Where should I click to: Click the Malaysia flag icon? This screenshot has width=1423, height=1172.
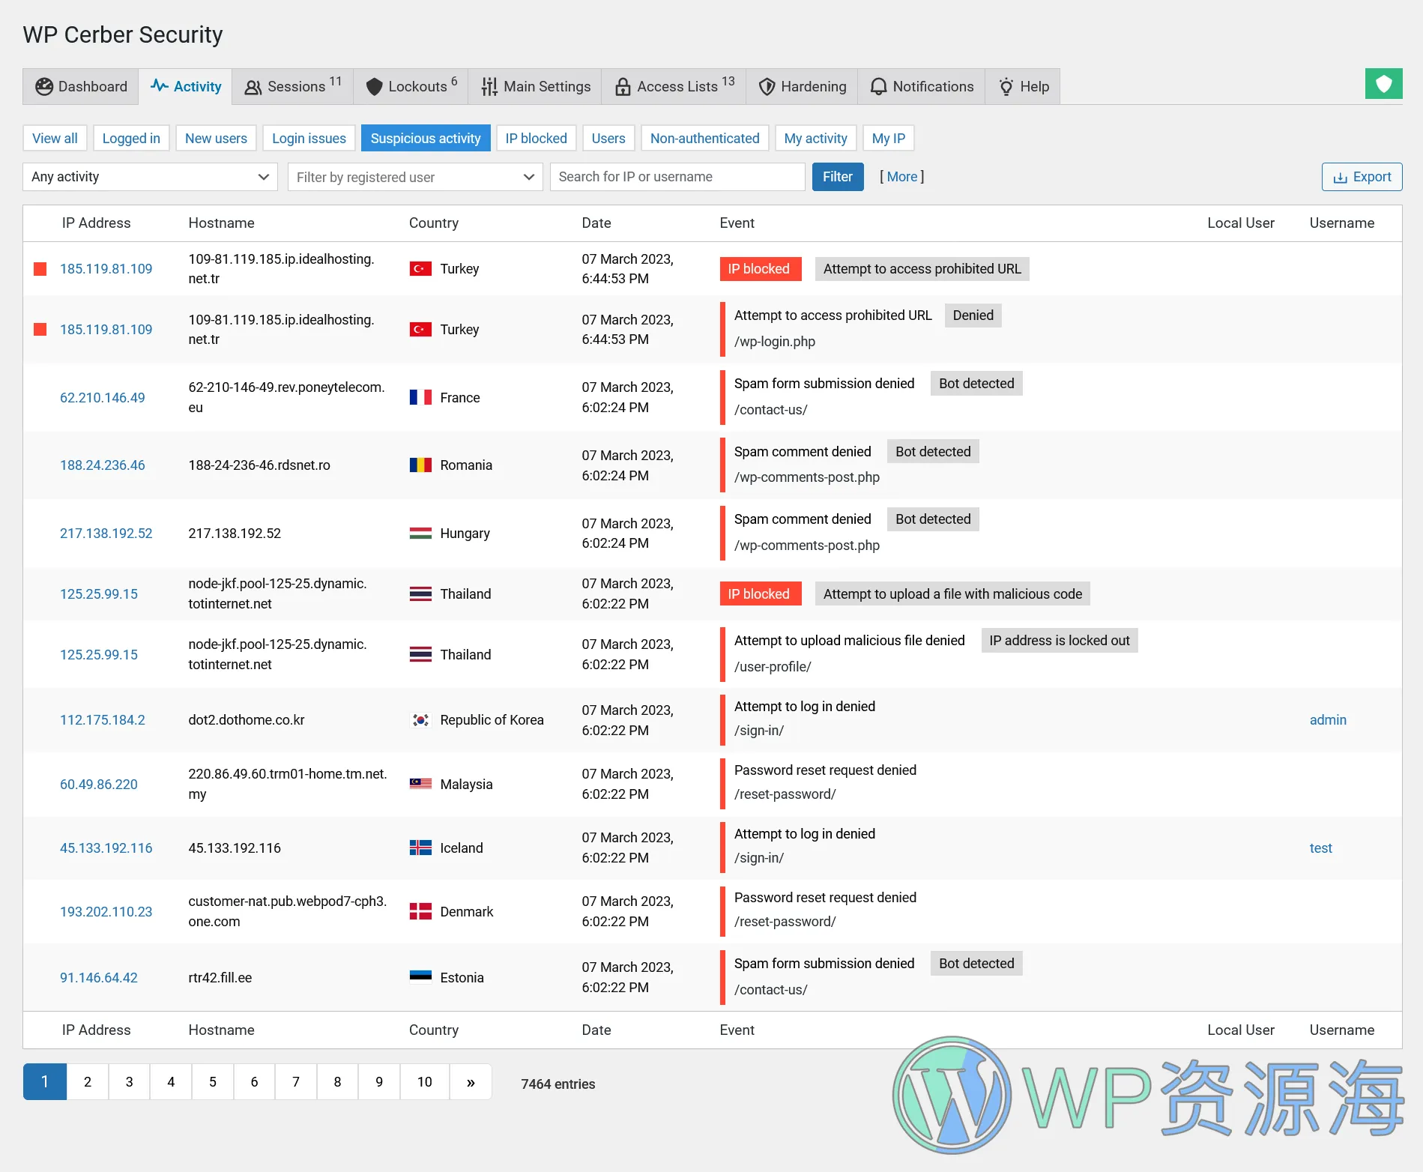420,784
